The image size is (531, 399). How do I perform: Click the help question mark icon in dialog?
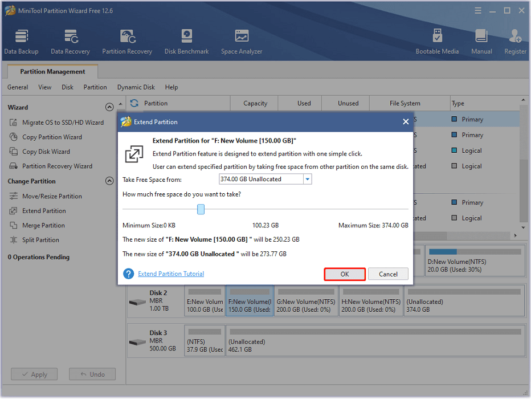tap(128, 274)
